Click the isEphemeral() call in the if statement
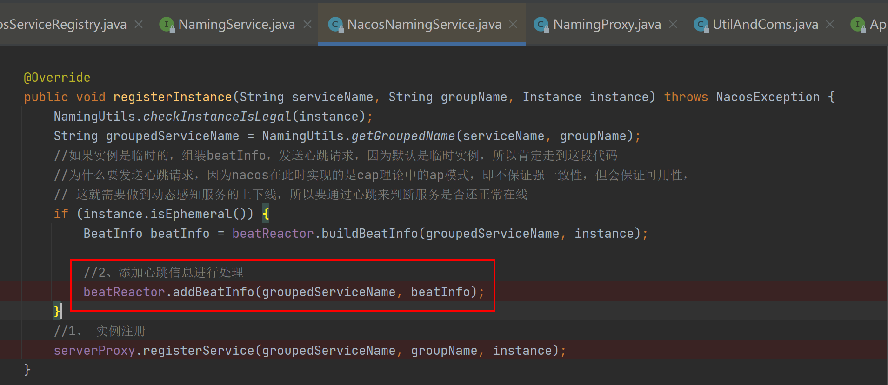 coord(202,214)
